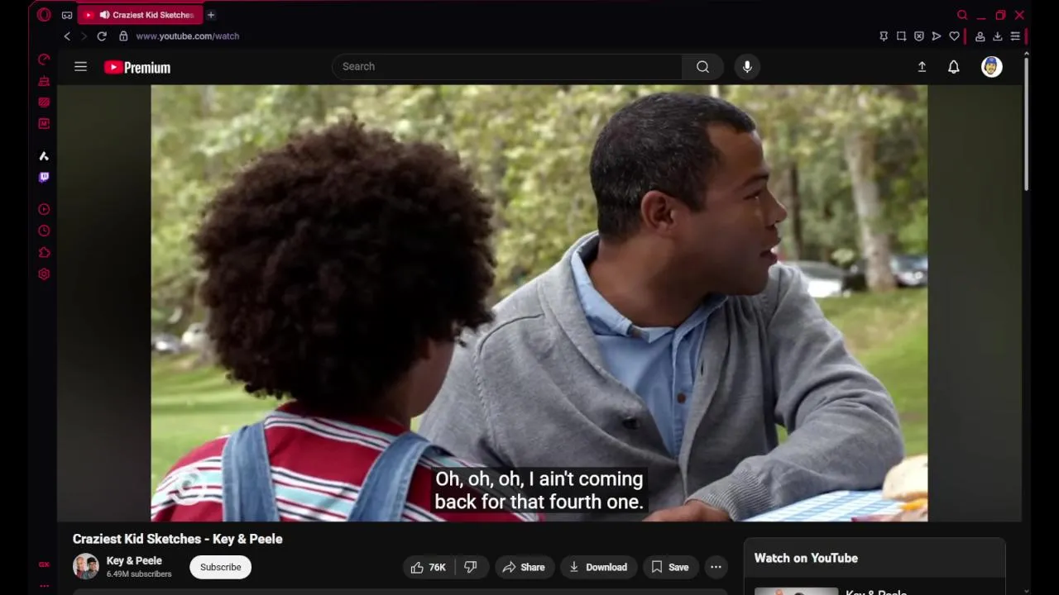
Task: Search with your voice microphone
Action: pos(747,66)
